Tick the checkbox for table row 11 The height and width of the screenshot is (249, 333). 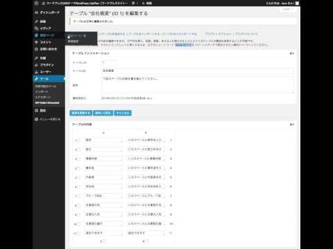(x=78, y=233)
